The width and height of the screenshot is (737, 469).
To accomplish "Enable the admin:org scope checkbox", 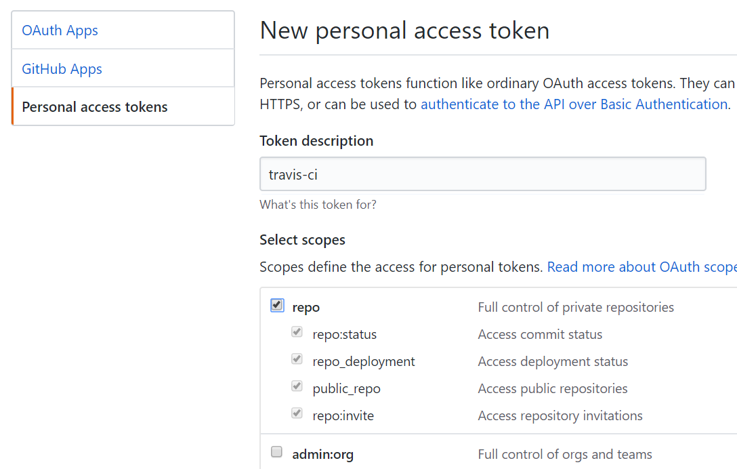I will click(276, 452).
